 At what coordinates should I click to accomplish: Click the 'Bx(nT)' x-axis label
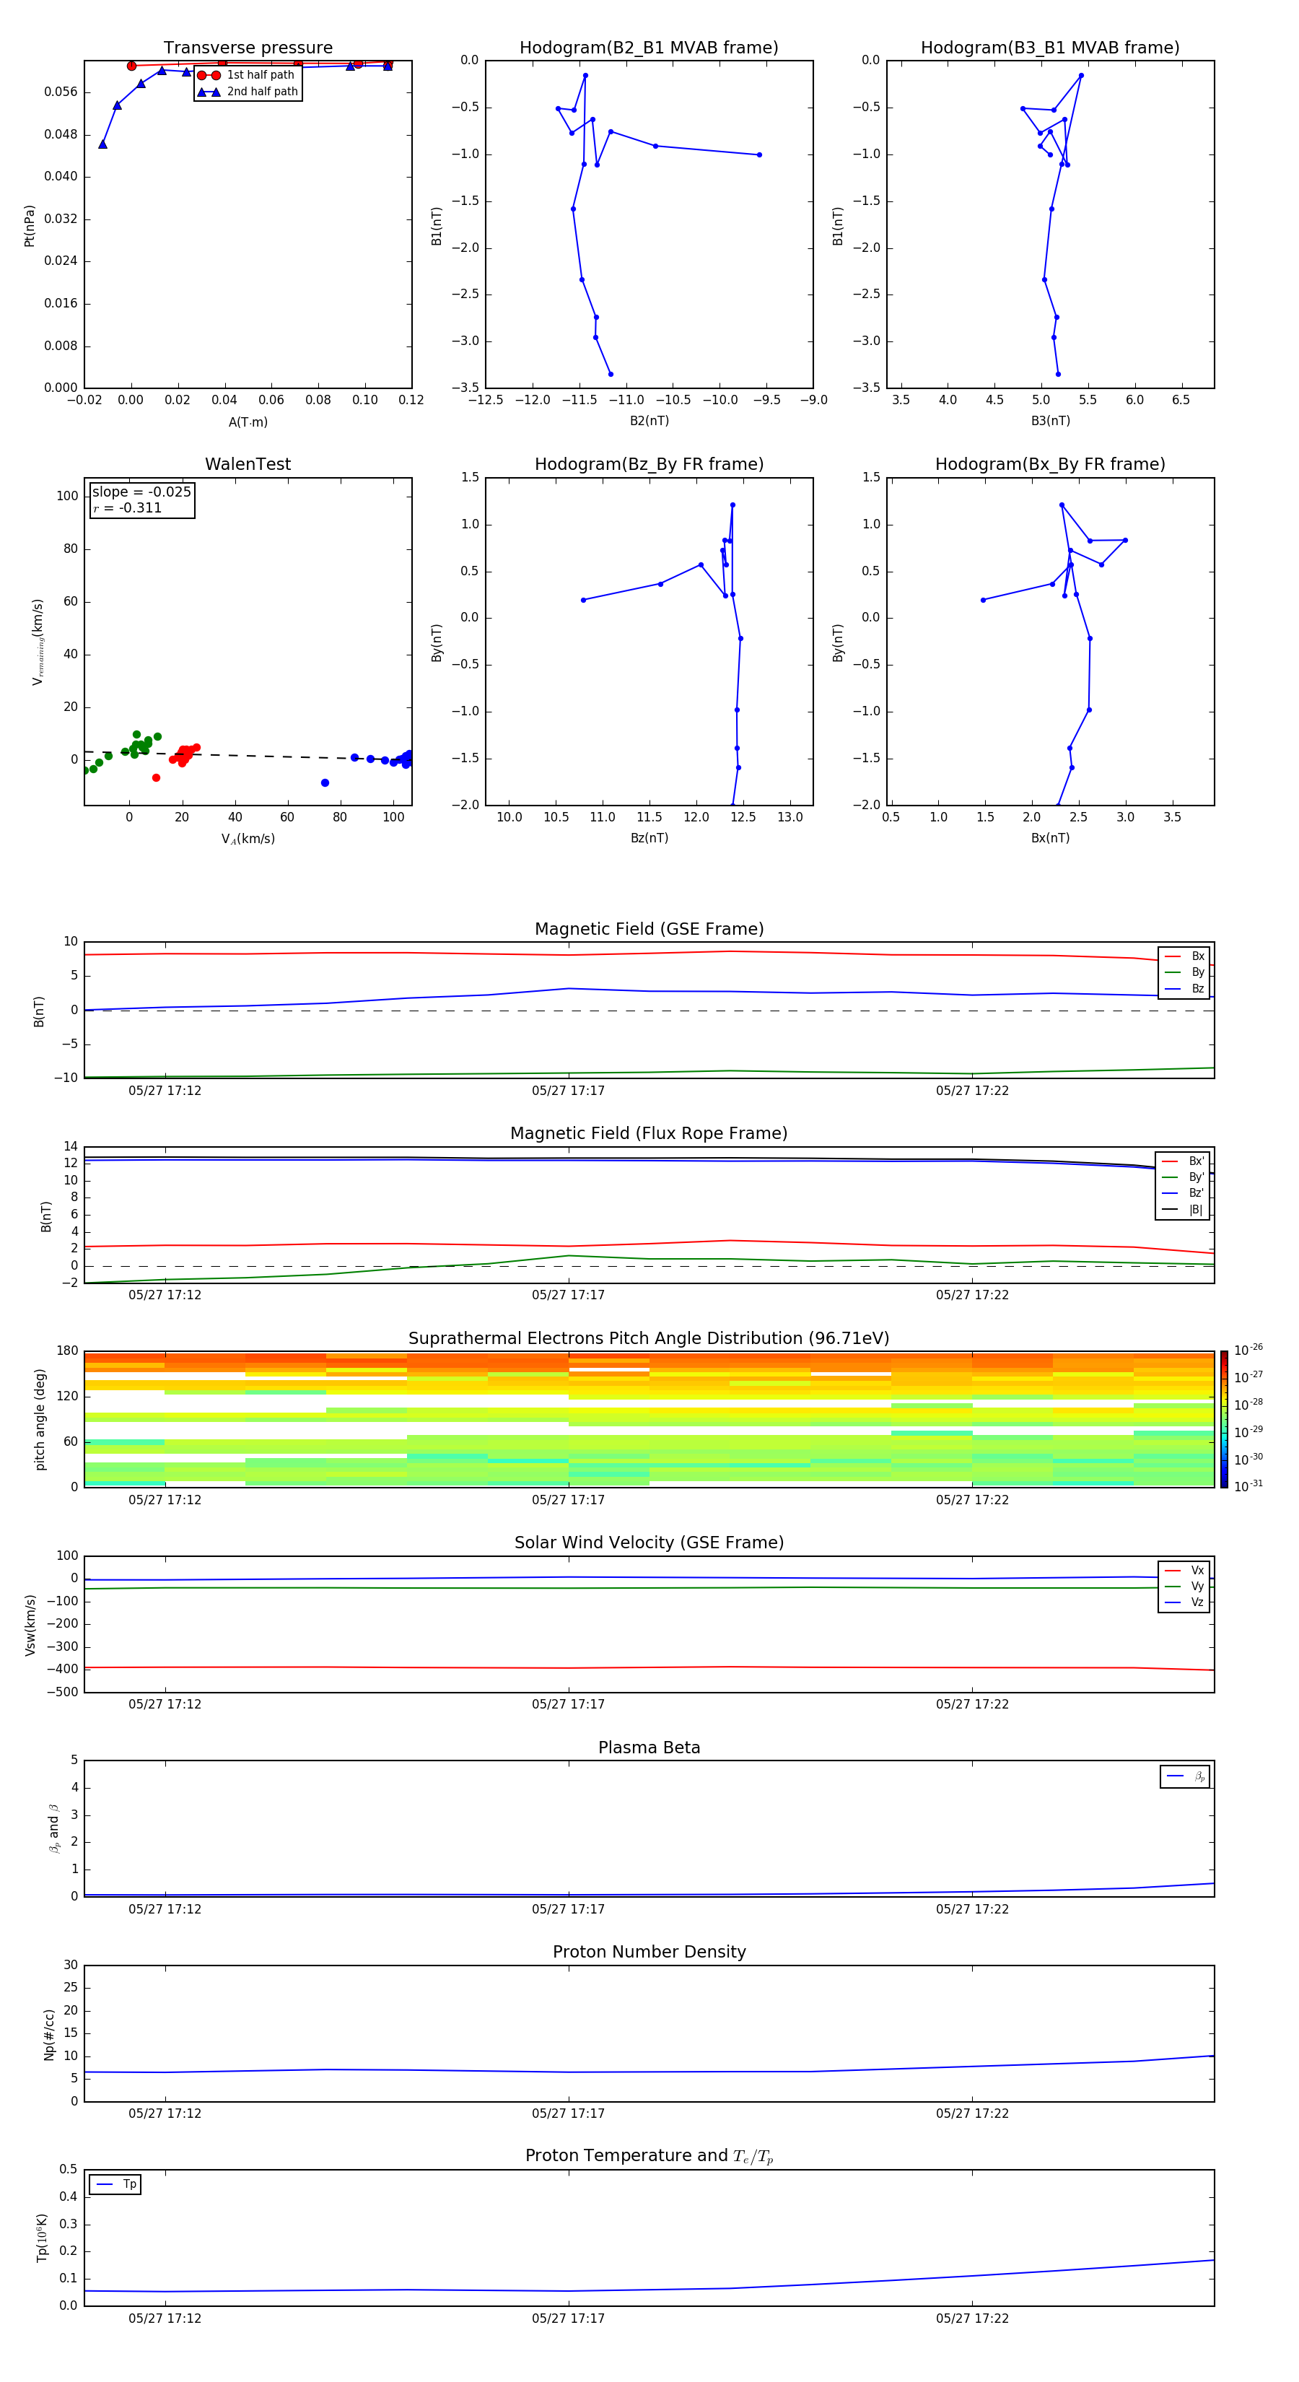(x=1050, y=838)
